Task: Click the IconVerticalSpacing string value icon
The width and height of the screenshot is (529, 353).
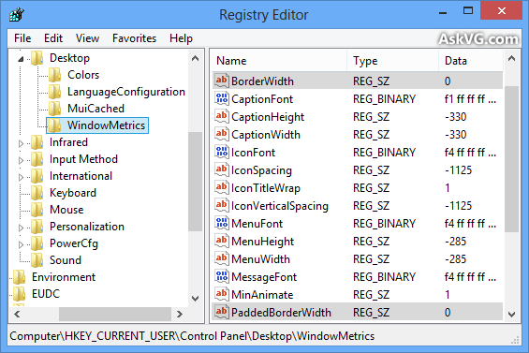Action: tap(222, 205)
